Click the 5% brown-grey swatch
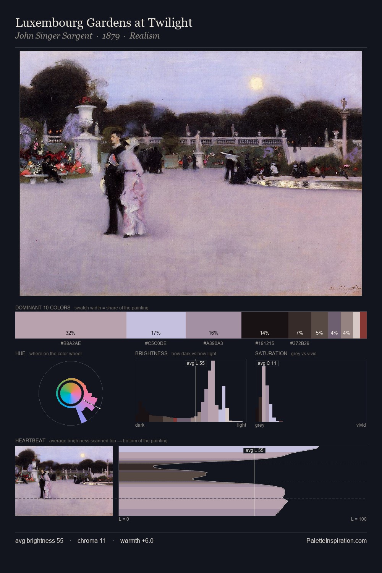382x573 pixels. 320,325
